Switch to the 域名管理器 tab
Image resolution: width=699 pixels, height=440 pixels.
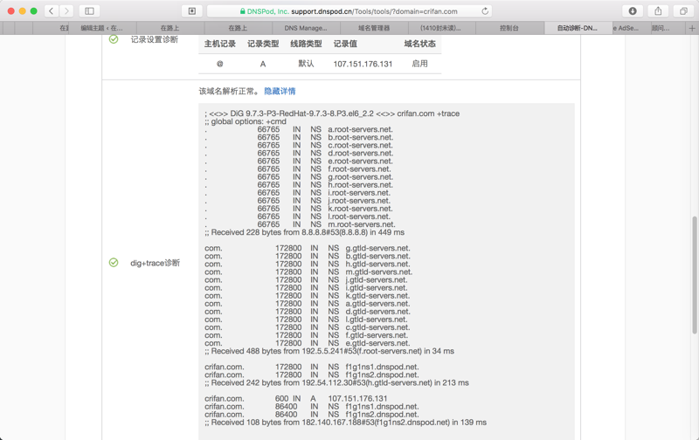point(374,28)
